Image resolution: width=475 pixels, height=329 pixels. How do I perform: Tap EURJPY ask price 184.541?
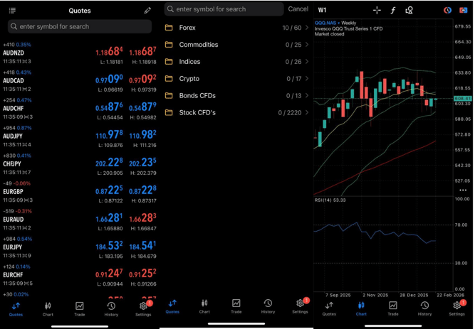pyautogui.click(x=142, y=246)
